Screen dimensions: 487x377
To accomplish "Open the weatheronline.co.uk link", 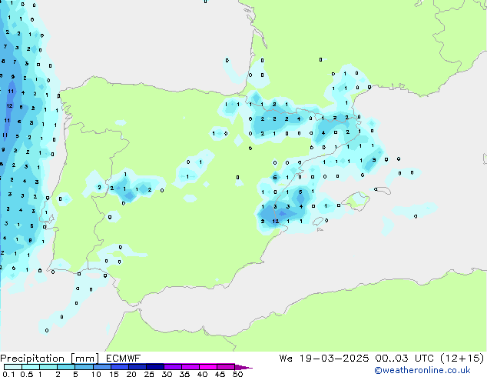I will 422,370.
